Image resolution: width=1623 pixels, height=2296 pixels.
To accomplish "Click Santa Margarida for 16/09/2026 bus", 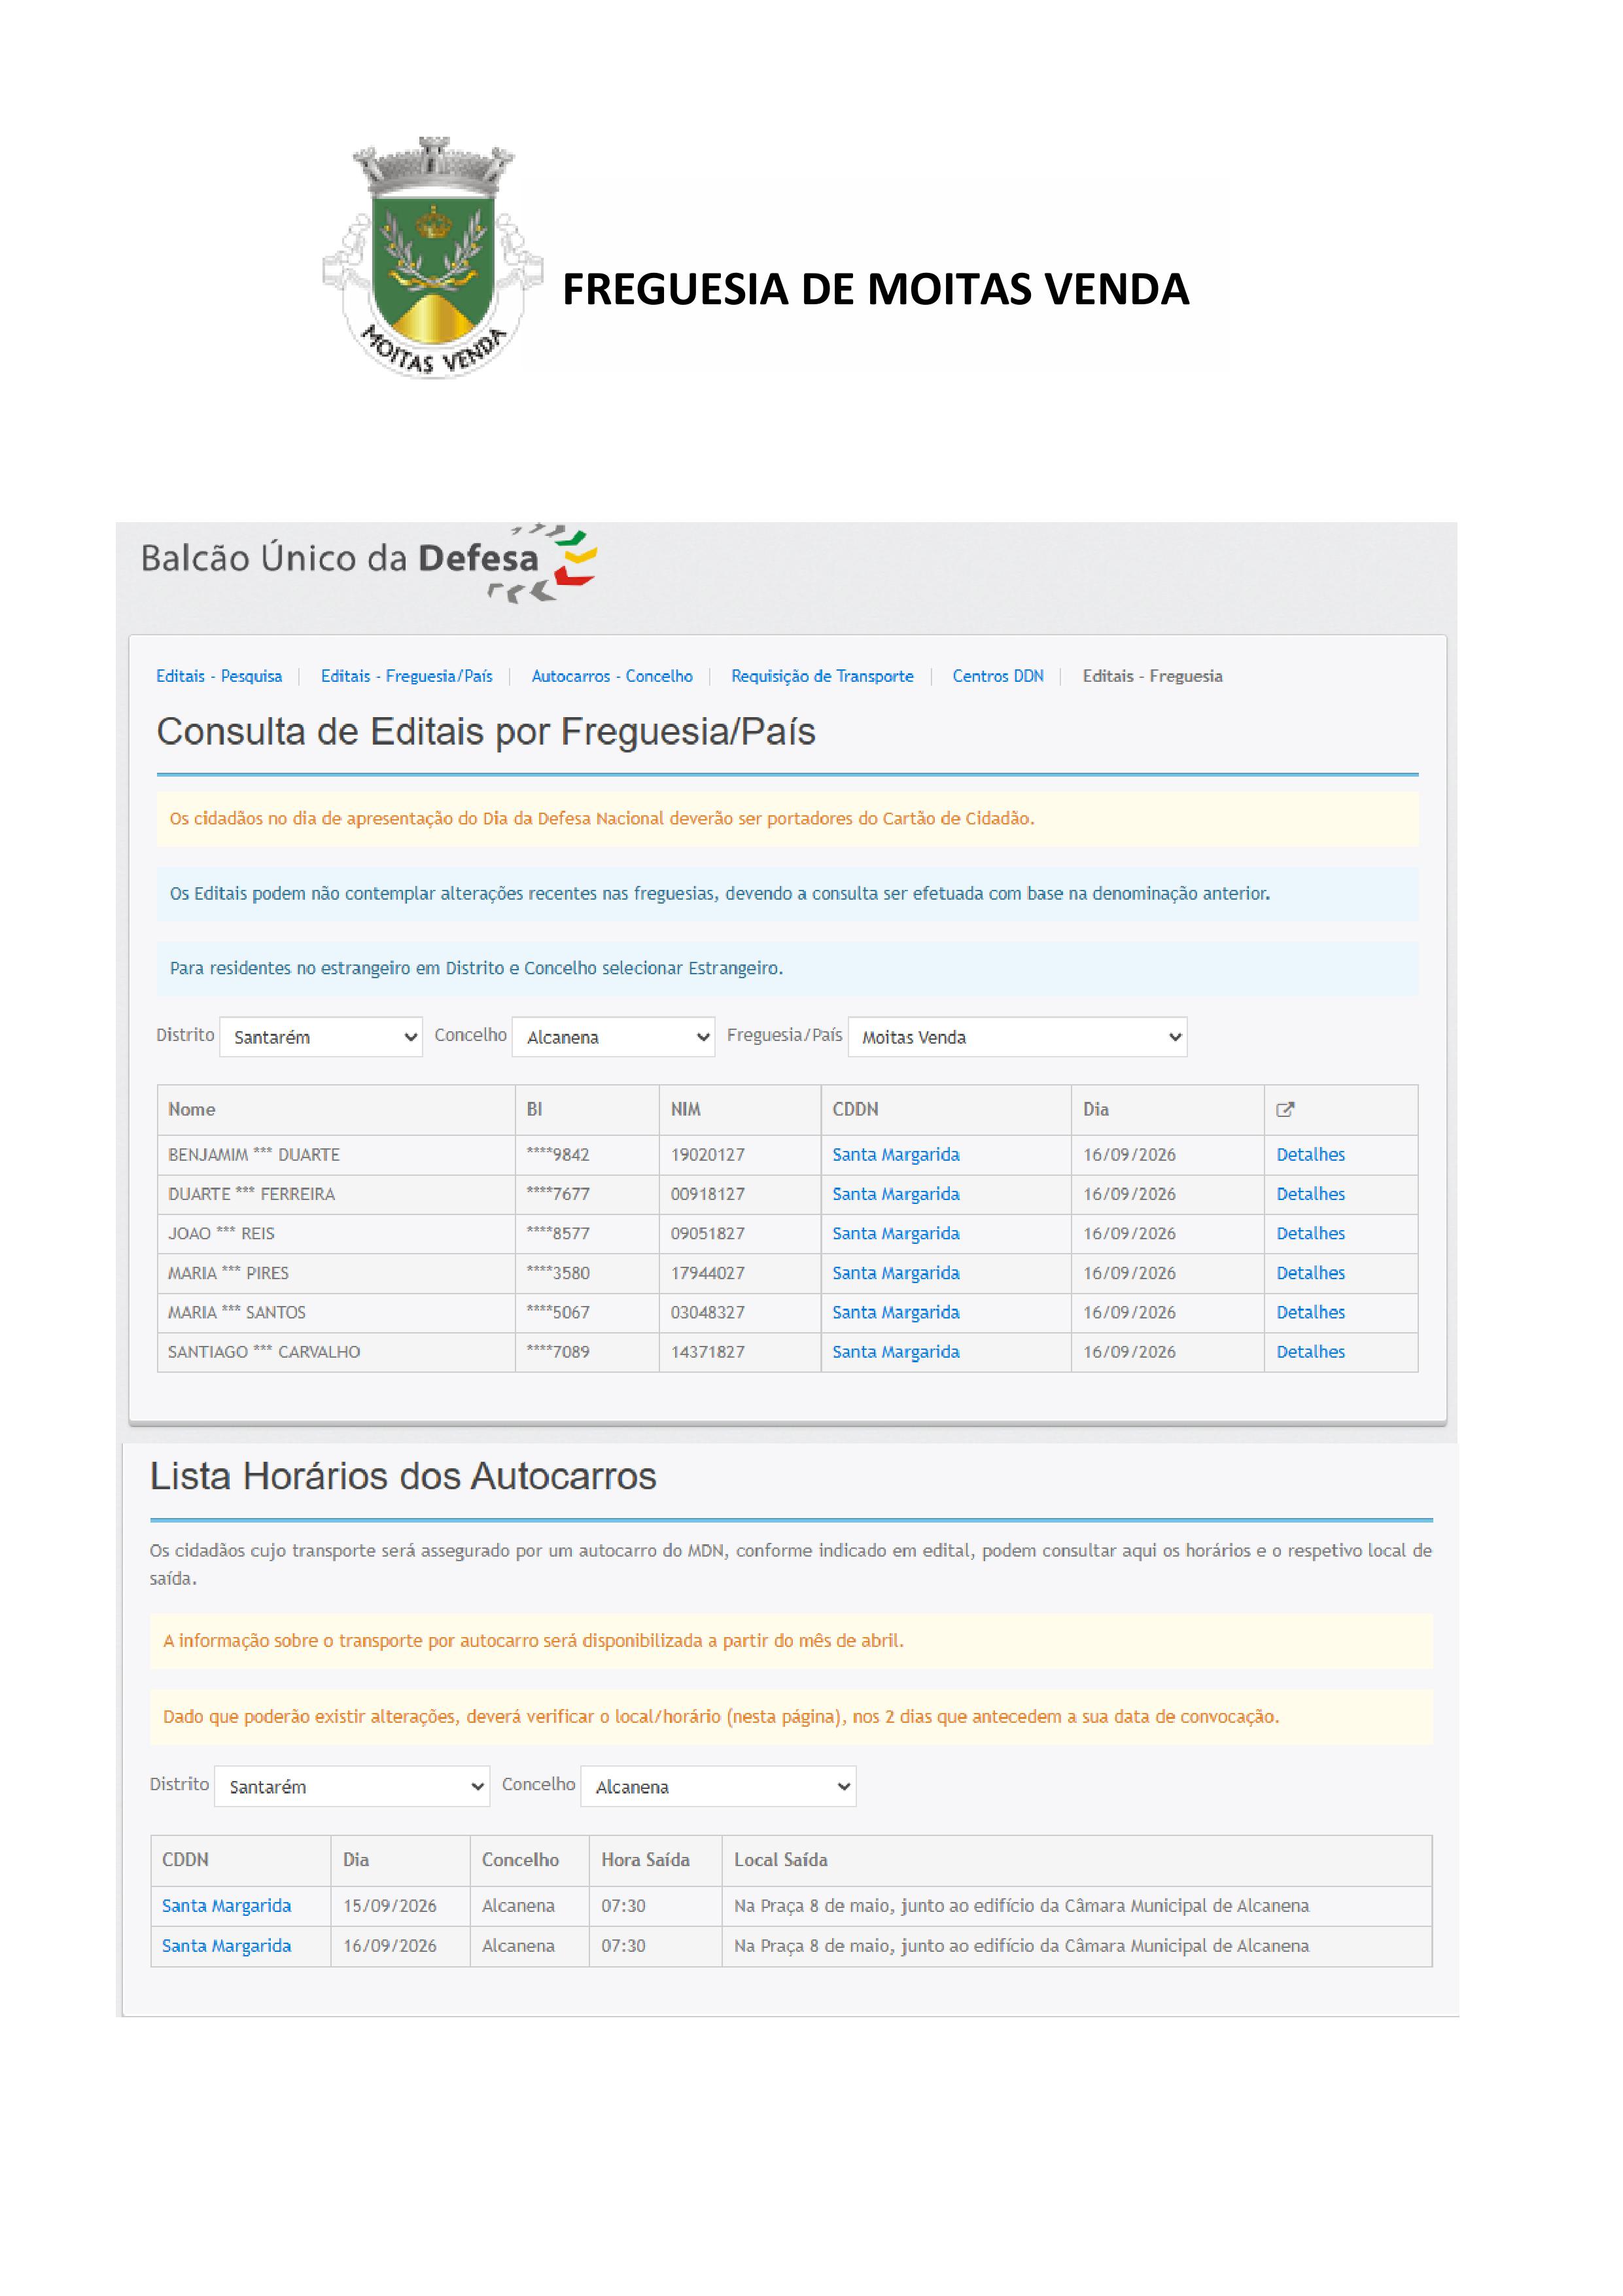I will click(227, 1945).
